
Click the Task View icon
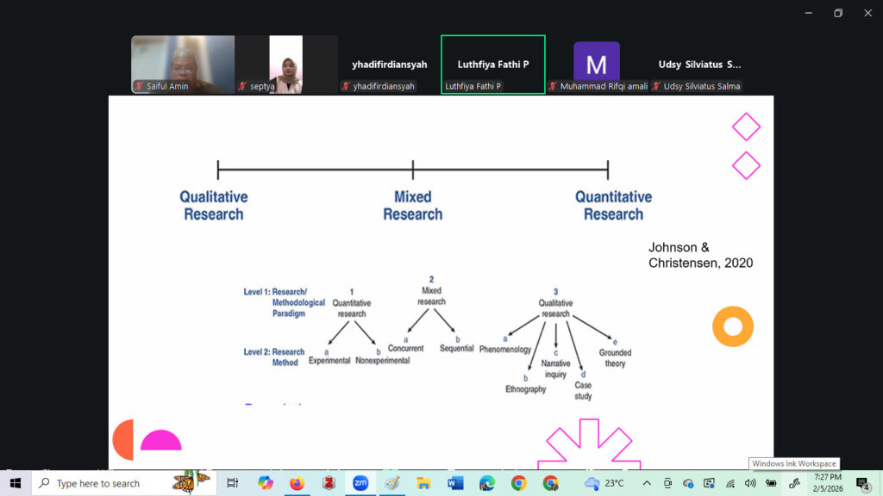(232, 483)
